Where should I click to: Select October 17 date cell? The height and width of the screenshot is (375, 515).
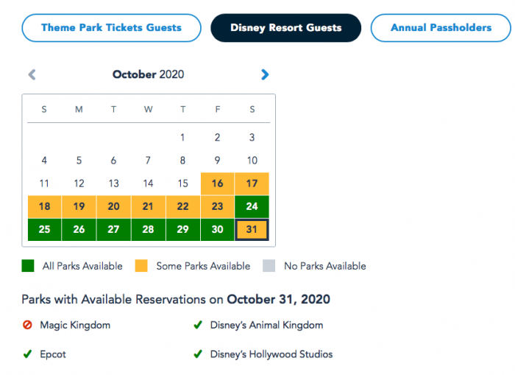[x=252, y=183]
